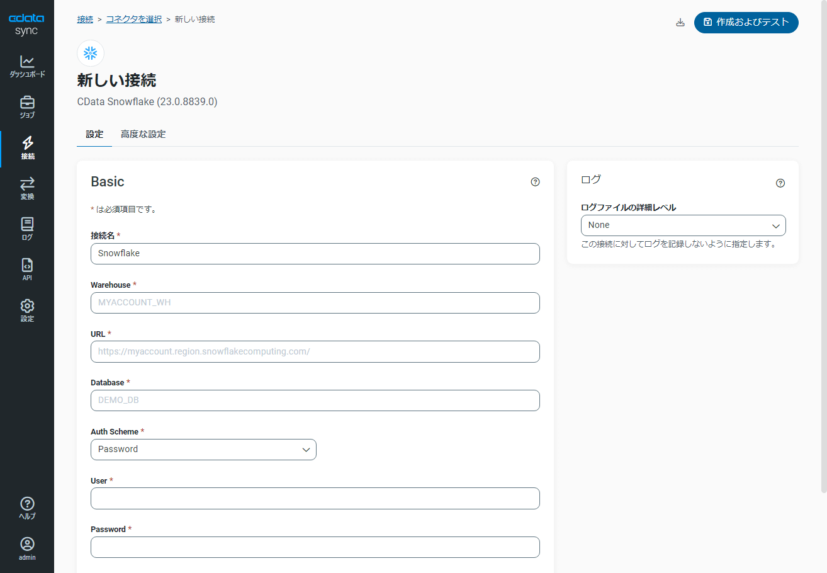Click the CData Snowflake (23.0.8839.0) version text

click(x=147, y=101)
